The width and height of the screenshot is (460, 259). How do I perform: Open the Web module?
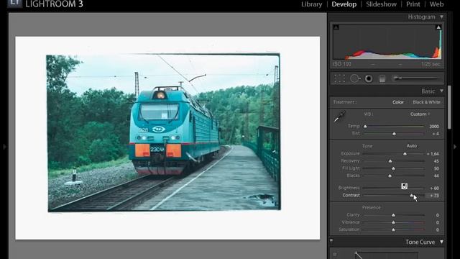(x=436, y=4)
